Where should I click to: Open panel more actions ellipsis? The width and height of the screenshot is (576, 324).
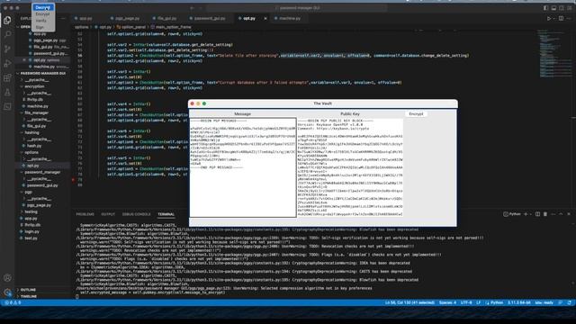pos(553,214)
